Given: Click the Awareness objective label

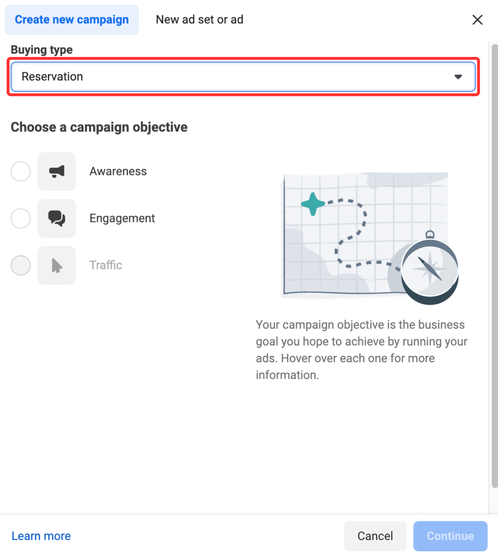Looking at the screenshot, I should point(118,171).
